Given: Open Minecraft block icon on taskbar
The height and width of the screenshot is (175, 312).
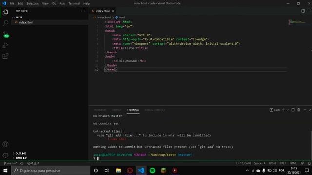Looking at the screenshot, I should click(x=164, y=171).
